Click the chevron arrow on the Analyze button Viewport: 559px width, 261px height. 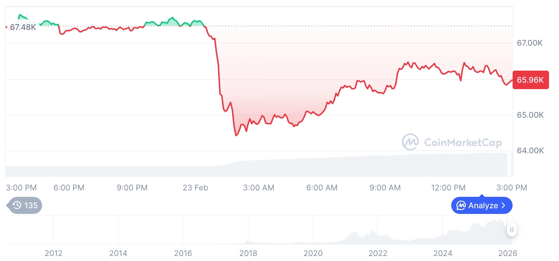coord(504,205)
